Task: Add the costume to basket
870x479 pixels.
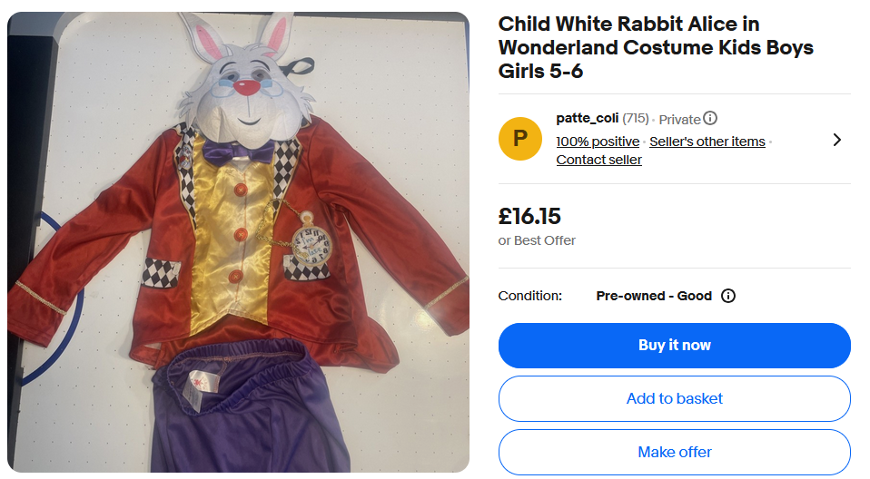Action: tap(674, 398)
